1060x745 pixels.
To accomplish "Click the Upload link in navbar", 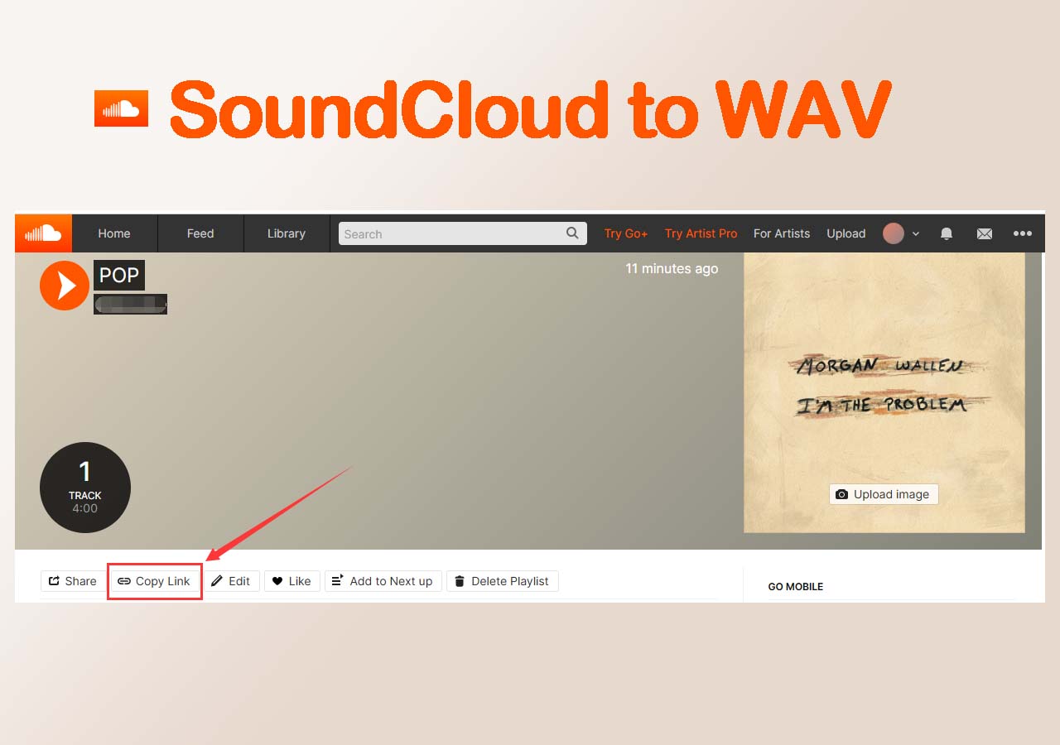I will click(846, 233).
